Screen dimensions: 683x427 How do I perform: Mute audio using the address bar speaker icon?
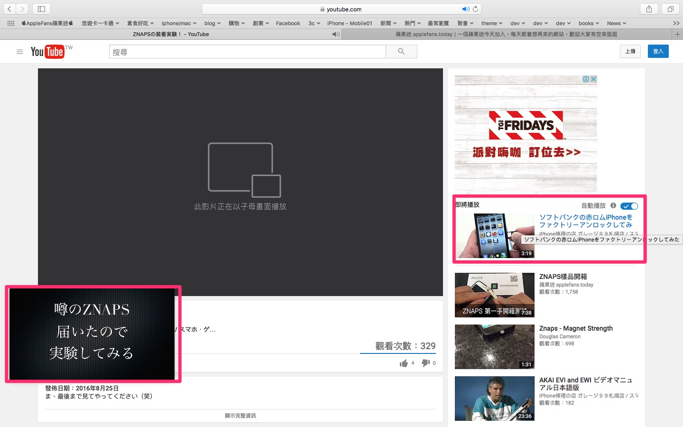[465, 9]
